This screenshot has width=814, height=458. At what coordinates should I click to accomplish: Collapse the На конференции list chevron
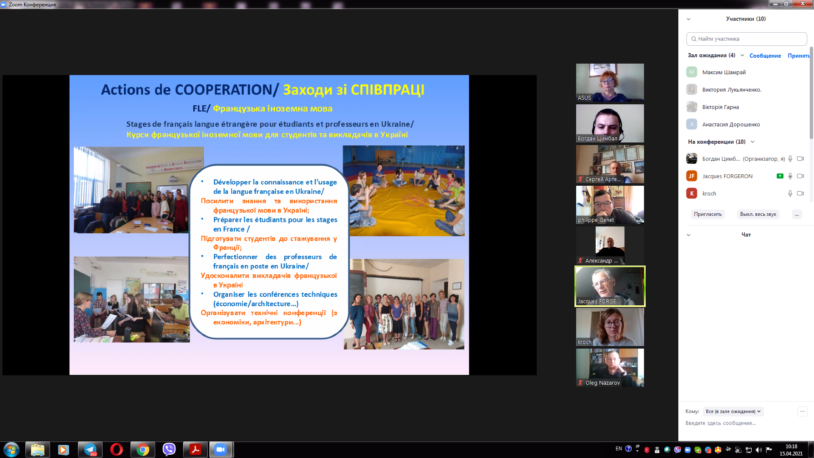point(753,142)
